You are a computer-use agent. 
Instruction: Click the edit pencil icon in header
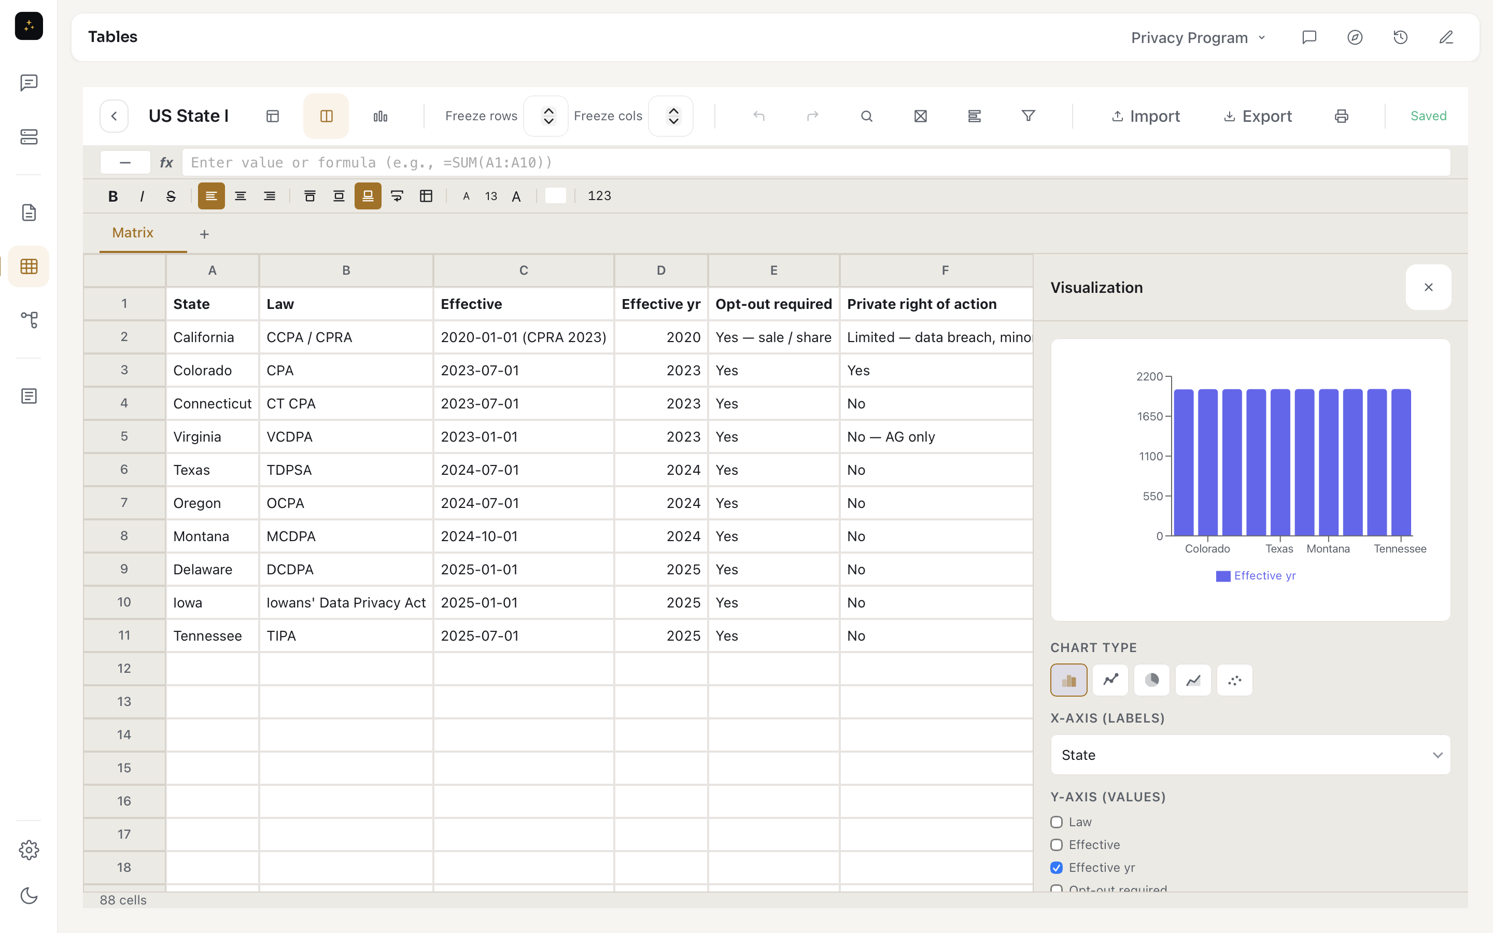click(1446, 38)
